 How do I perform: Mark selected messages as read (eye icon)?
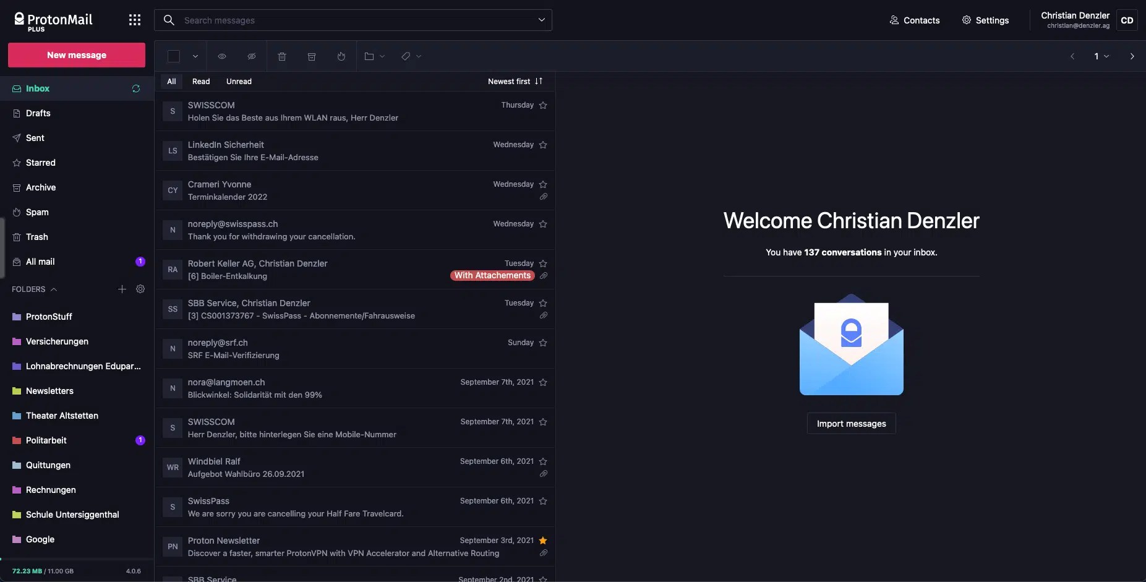(222, 56)
